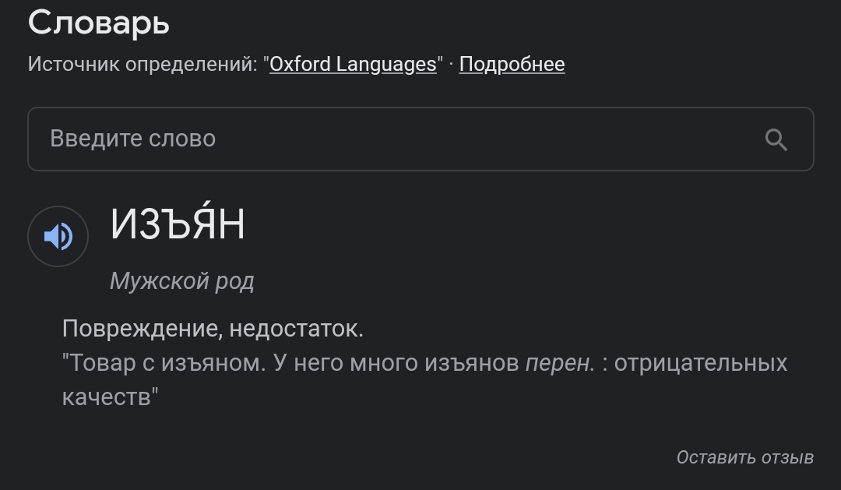Click the word определений in source line
Screen dimensions: 841x490
click(188, 65)
